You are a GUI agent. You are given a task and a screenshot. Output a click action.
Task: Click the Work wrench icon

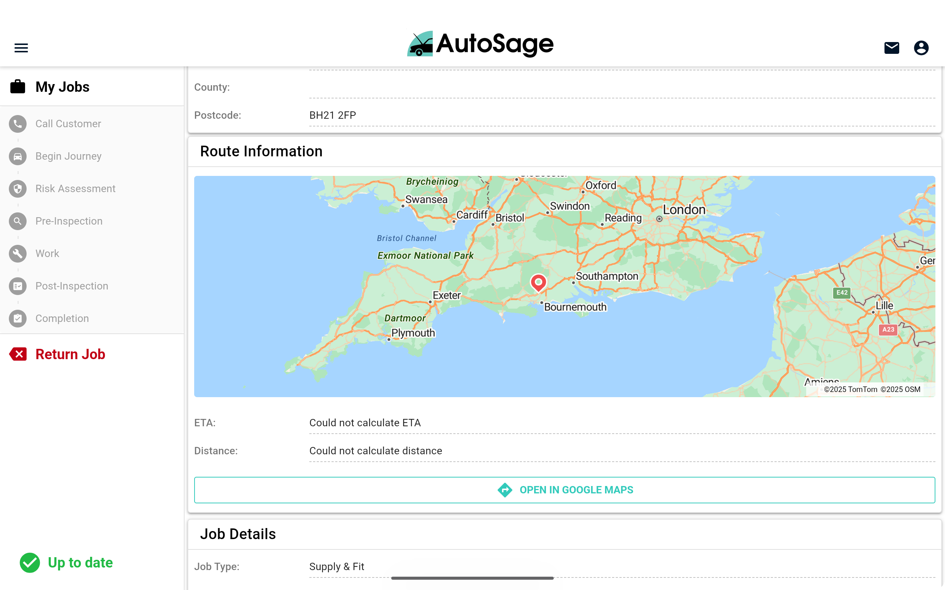click(18, 253)
